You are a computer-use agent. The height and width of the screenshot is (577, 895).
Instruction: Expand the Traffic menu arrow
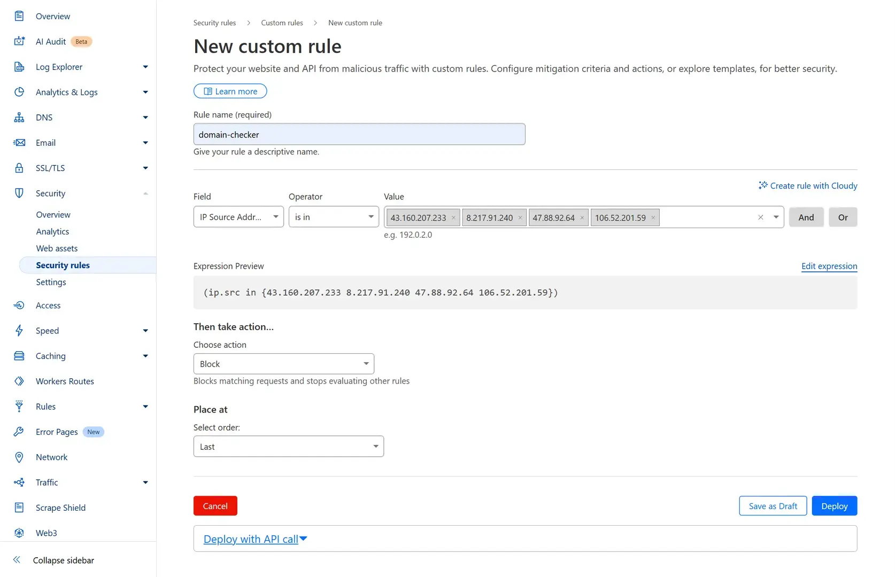pos(145,482)
